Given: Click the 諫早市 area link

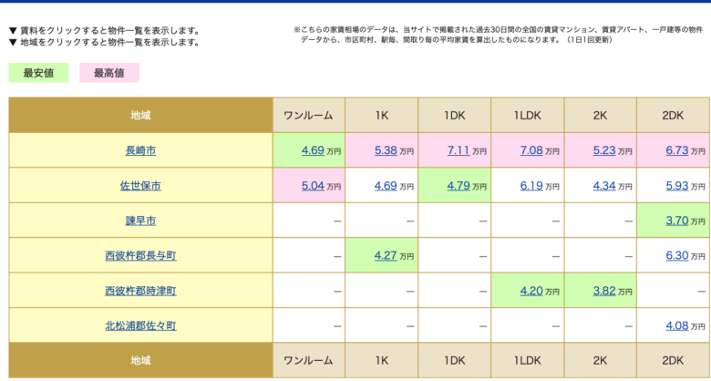Looking at the screenshot, I should click(140, 221).
